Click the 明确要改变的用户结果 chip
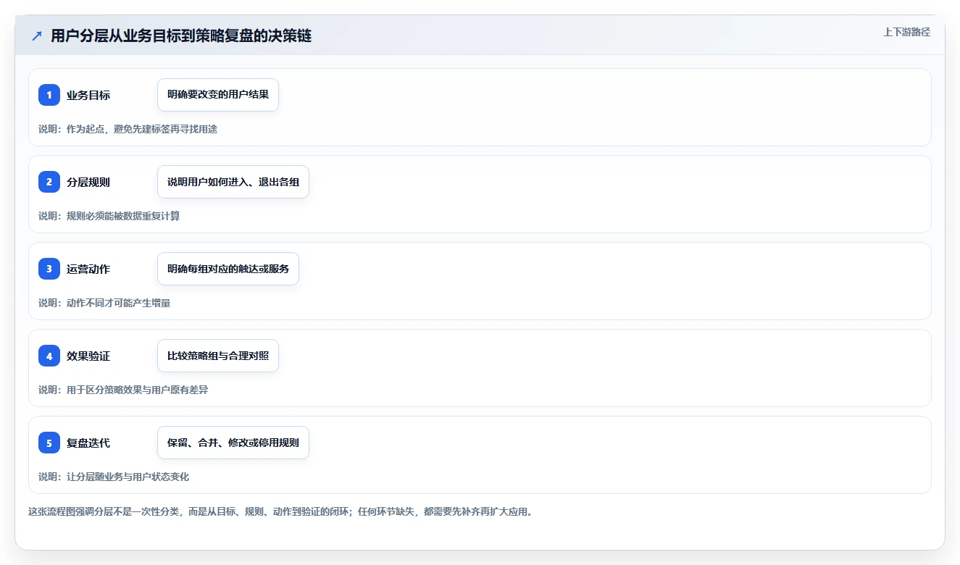 click(218, 95)
